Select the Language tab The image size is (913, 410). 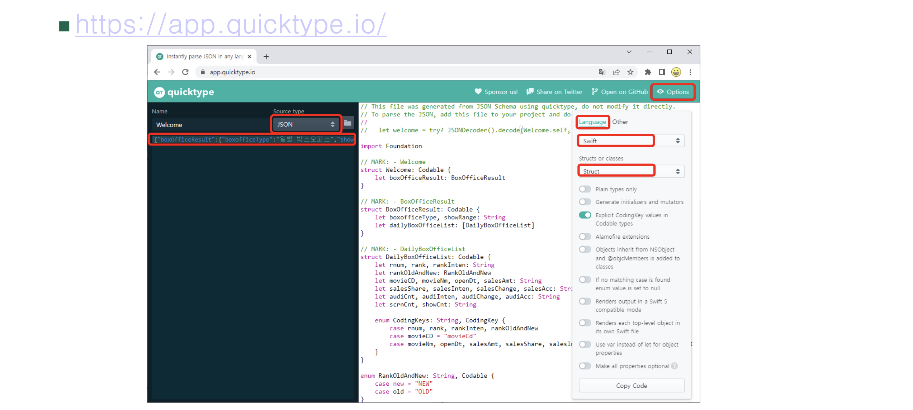coord(592,122)
